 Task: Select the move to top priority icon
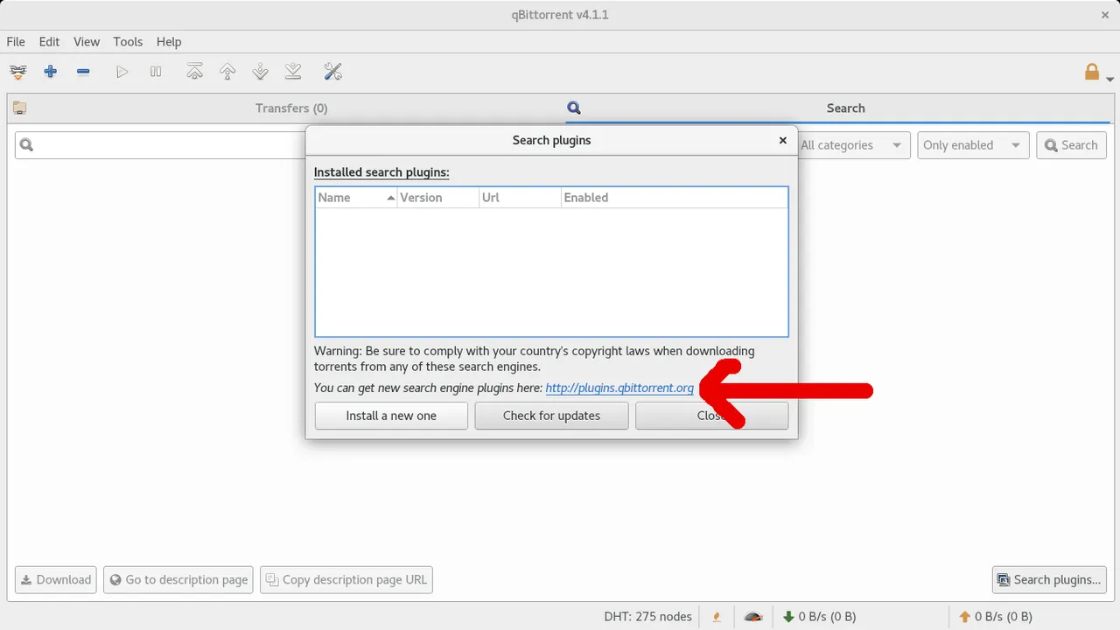pos(194,71)
